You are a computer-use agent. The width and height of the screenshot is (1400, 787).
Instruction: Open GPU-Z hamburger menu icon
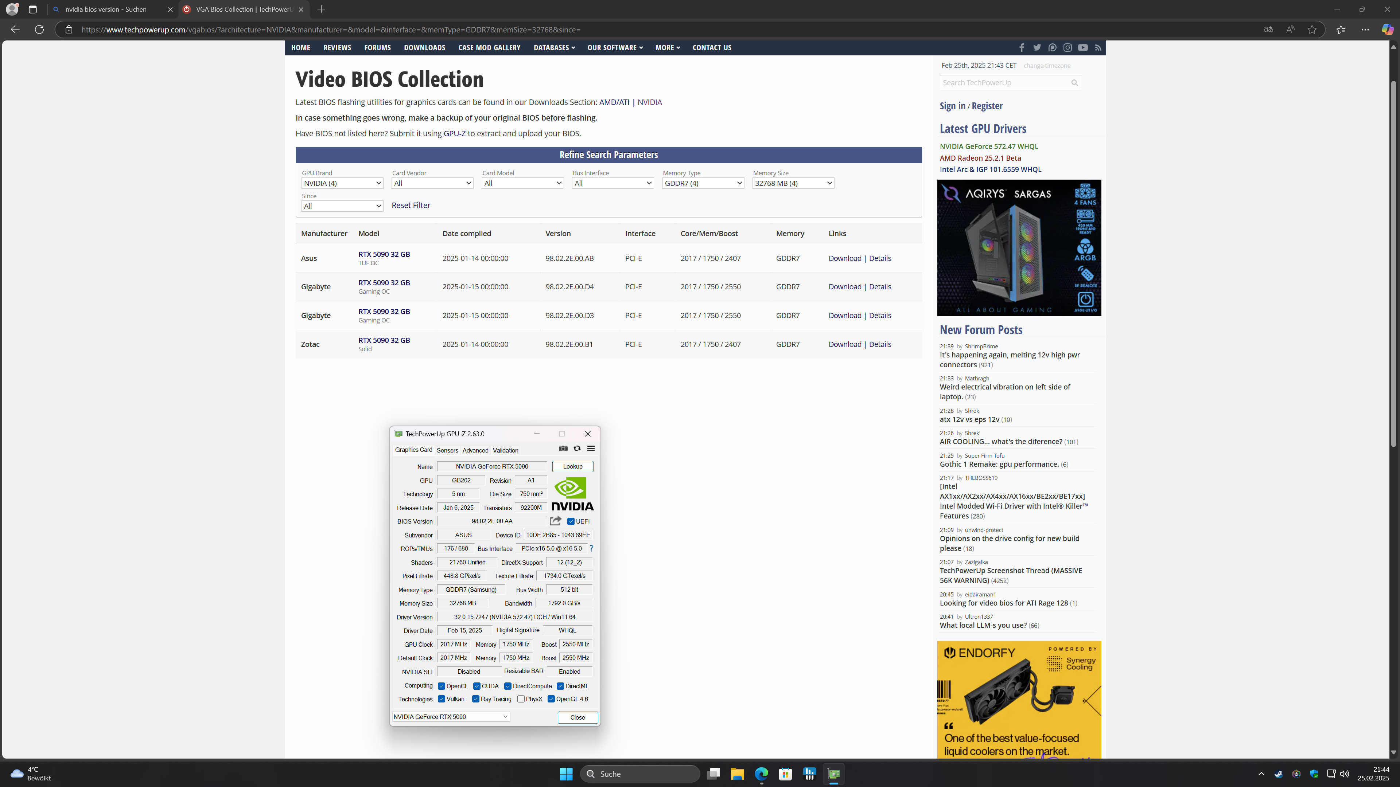[x=591, y=449]
